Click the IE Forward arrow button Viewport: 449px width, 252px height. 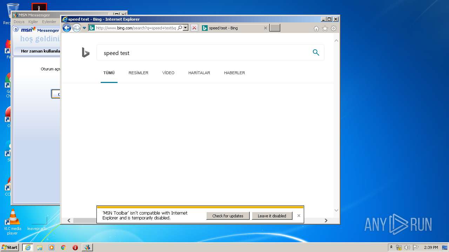[76, 28]
